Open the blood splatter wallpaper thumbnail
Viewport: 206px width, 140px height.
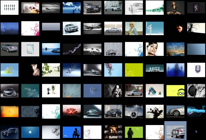coord(30,8)
